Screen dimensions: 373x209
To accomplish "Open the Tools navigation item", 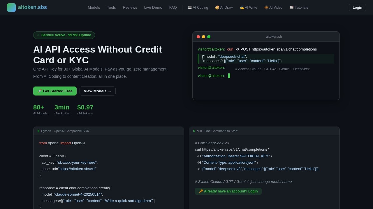I will pyautogui.click(x=111, y=8).
